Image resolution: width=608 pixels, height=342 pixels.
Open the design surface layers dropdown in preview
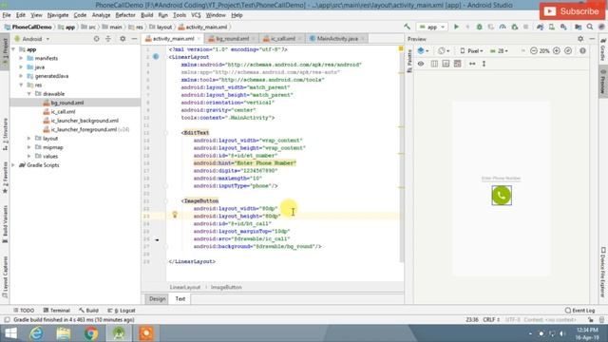(x=423, y=50)
